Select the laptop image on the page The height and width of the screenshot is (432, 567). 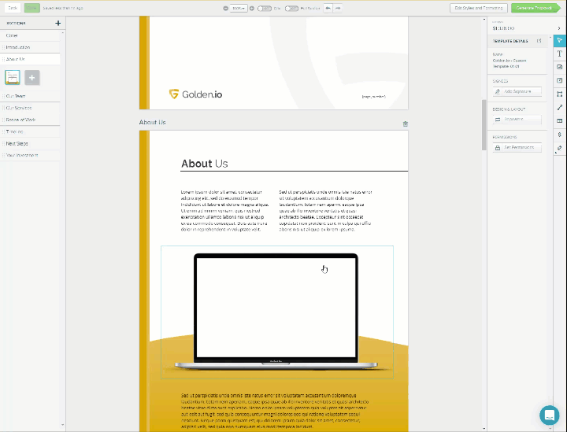coord(277,312)
